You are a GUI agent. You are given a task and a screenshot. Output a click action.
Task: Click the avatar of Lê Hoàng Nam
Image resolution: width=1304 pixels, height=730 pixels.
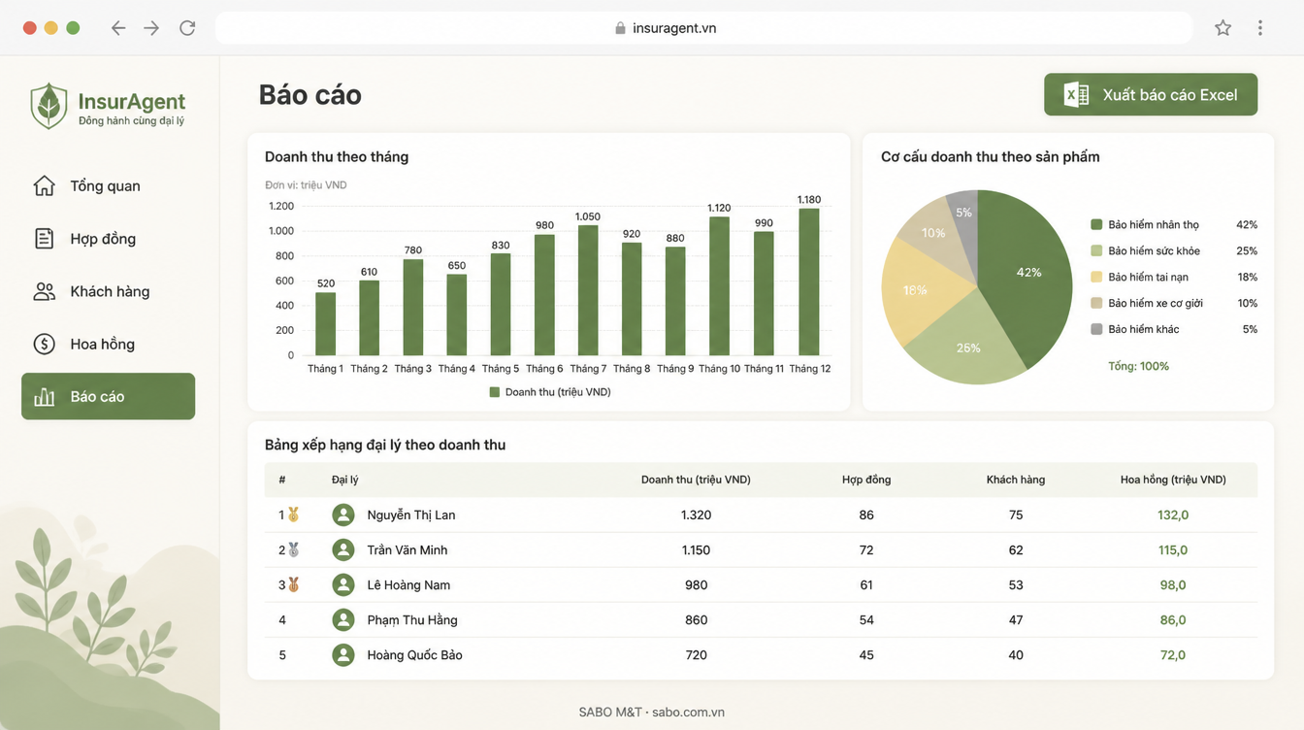pos(343,584)
